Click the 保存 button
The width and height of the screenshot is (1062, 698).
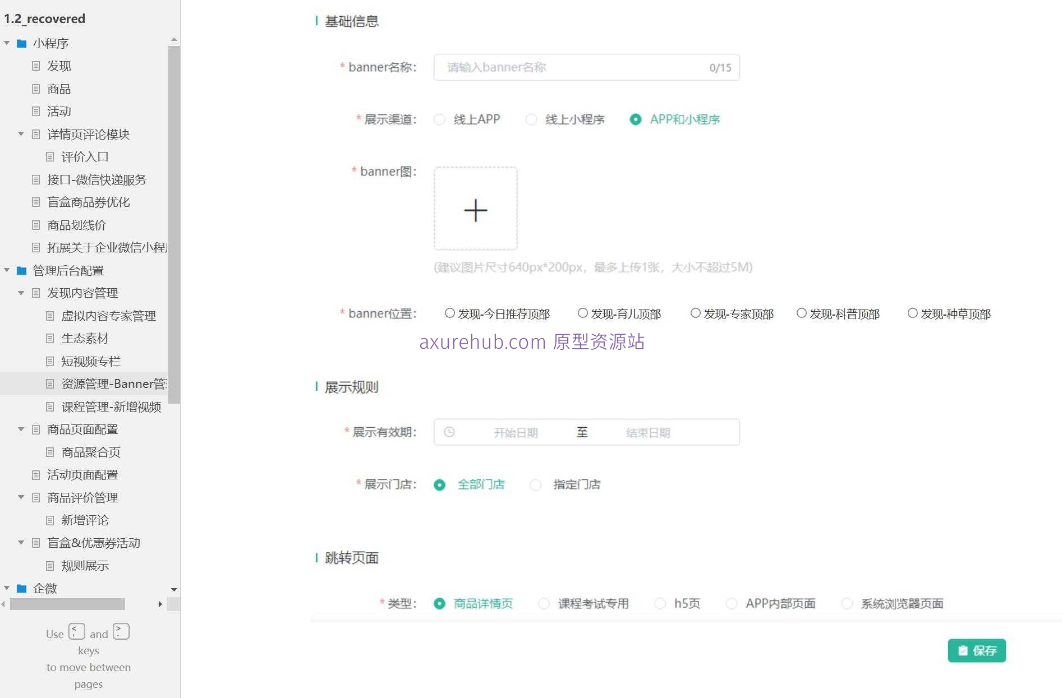pyautogui.click(x=976, y=650)
